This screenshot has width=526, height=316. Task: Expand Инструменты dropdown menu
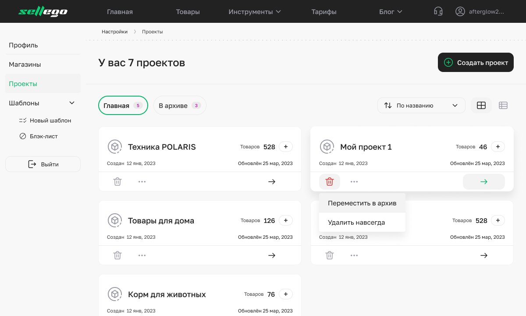(x=255, y=12)
